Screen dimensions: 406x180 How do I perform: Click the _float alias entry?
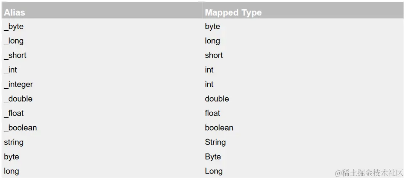[14, 113]
